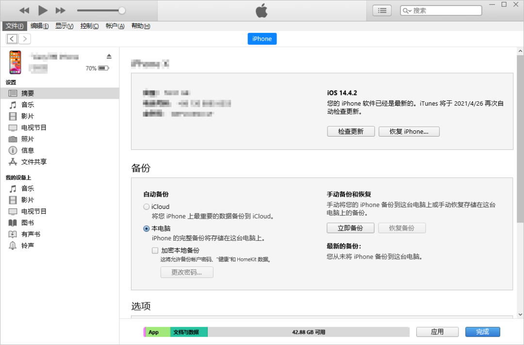Expand the search options magnifier dropdown
Screen dimensions: 524x345
[x=407, y=11]
